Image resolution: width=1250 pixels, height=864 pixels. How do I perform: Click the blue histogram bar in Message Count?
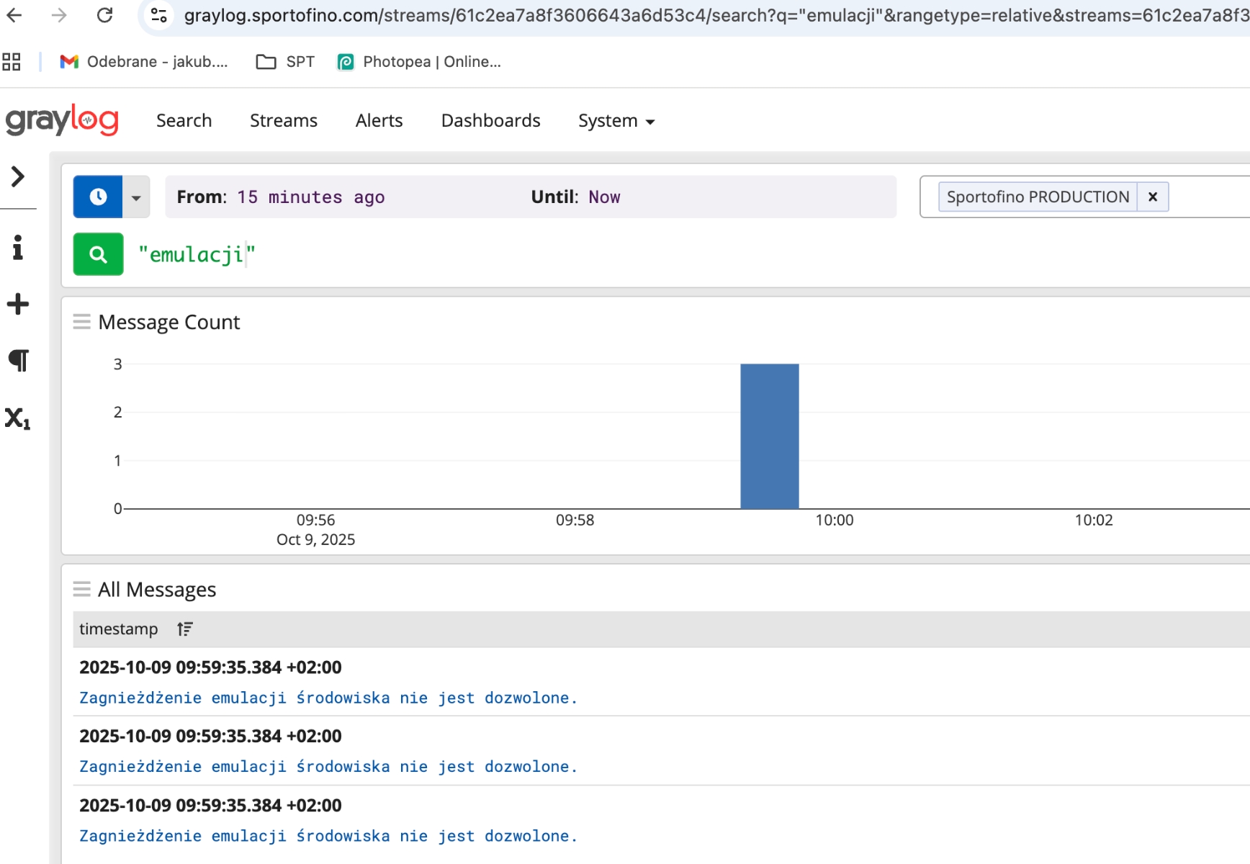[769, 436]
